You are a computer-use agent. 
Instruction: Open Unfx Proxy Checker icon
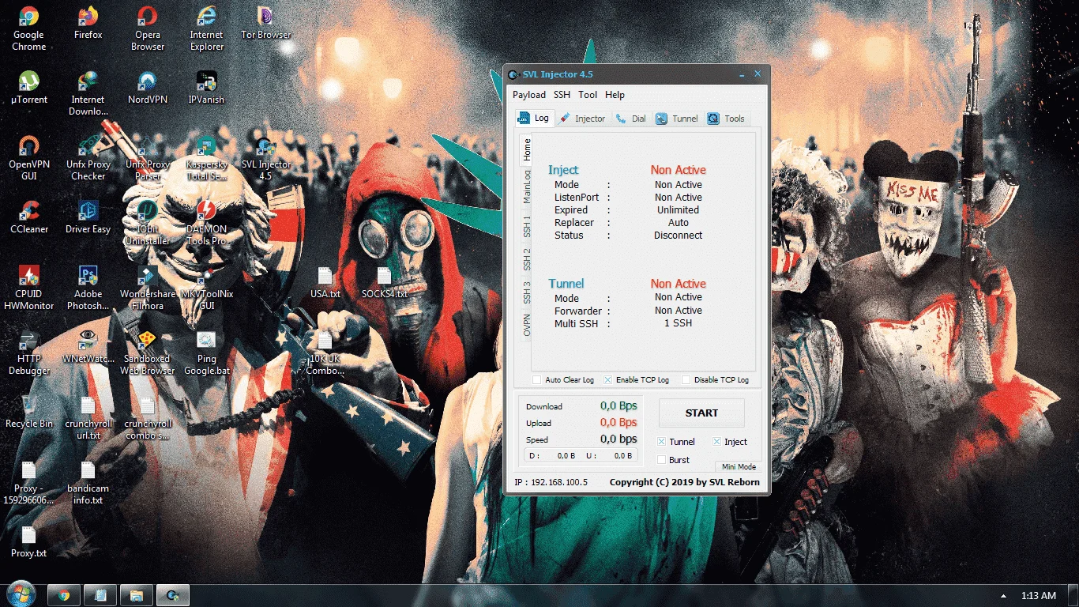point(88,158)
